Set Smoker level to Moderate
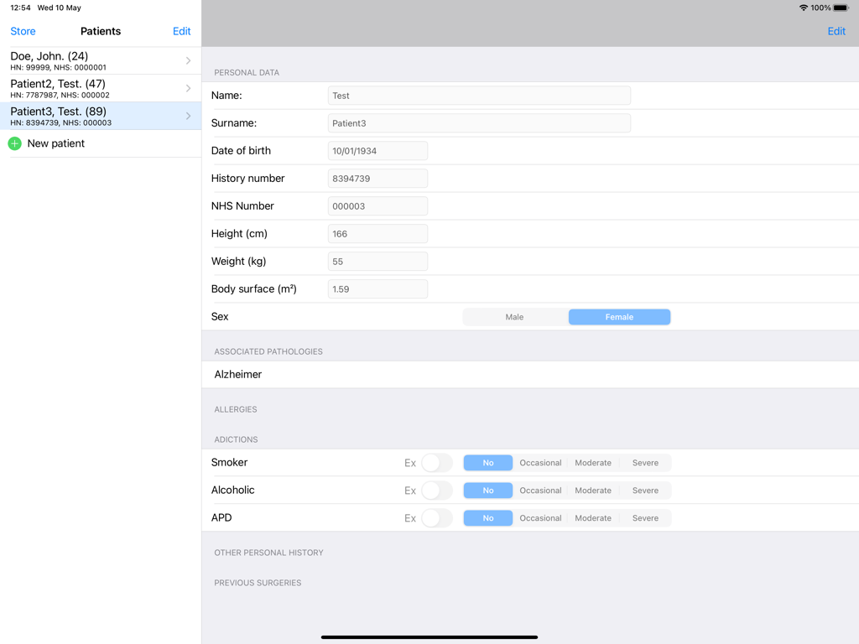Image resolution: width=859 pixels, height=644 pixels. pyautogui.click(x=593, y=463)
